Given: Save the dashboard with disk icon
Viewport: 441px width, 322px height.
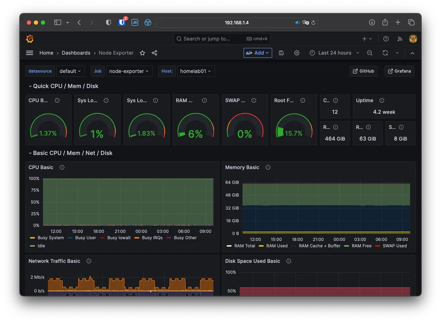Looking at the screenshot, I should coord(281,53).
